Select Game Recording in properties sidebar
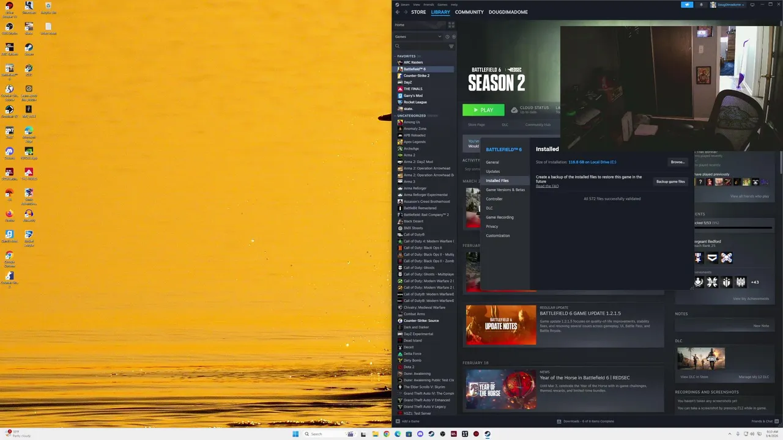 500,218
